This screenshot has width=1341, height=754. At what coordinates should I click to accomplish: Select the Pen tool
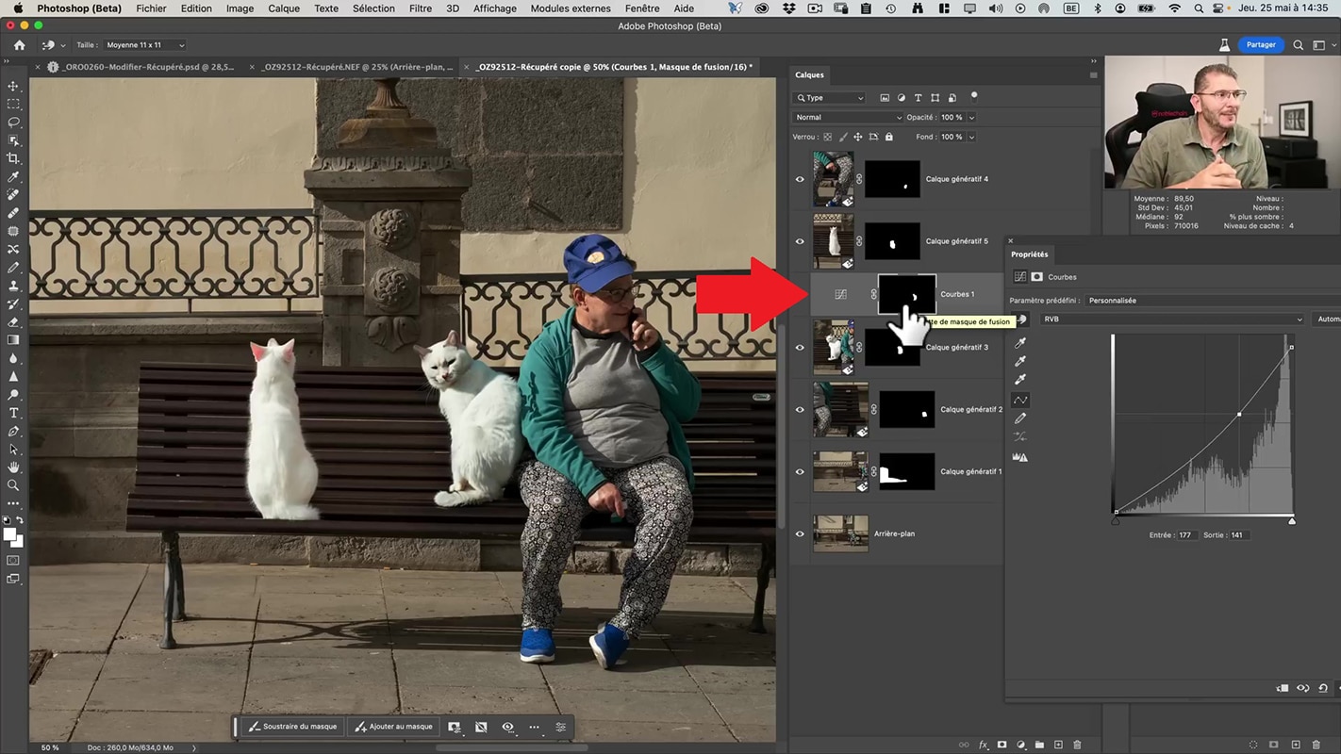(x=13, y=431)
